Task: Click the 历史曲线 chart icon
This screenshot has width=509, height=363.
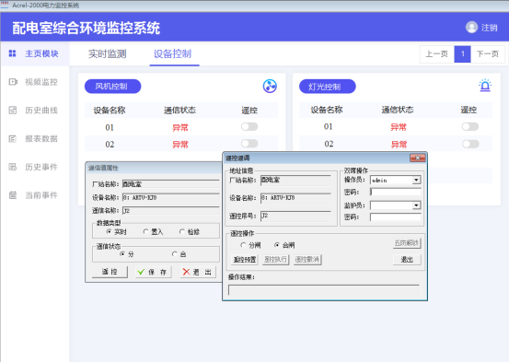Action: 12,111
